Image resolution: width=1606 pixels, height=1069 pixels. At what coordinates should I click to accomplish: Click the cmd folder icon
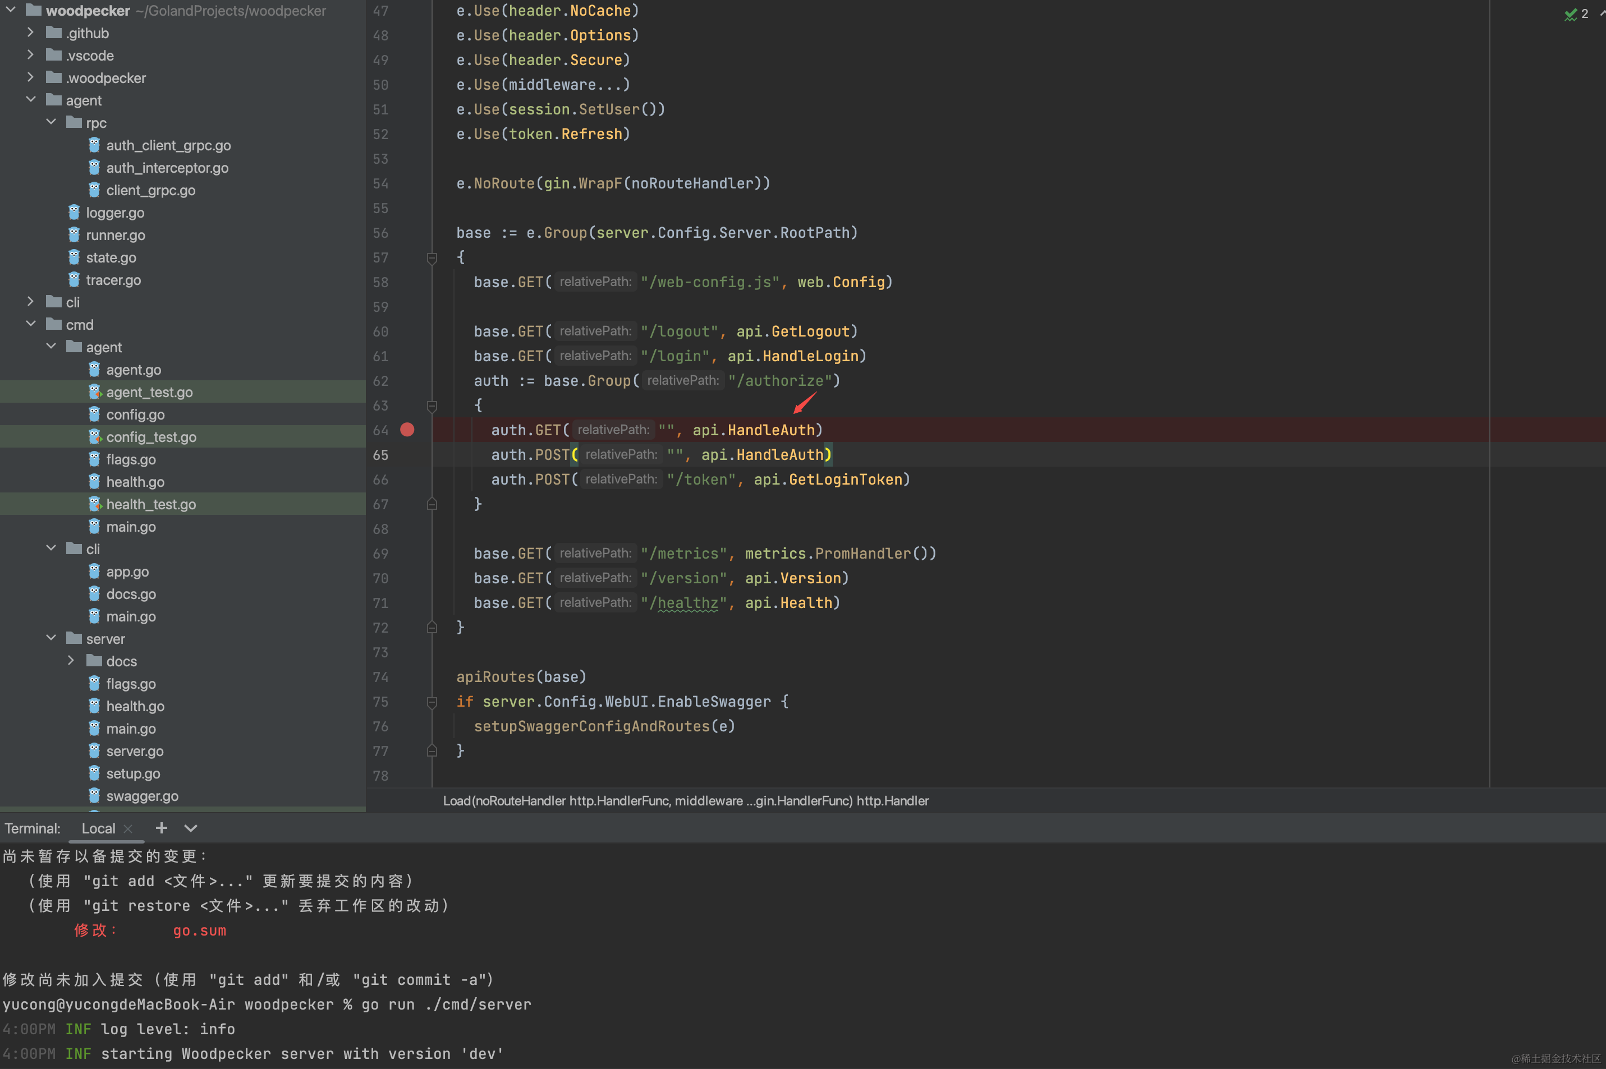click(x=54, y=324)
